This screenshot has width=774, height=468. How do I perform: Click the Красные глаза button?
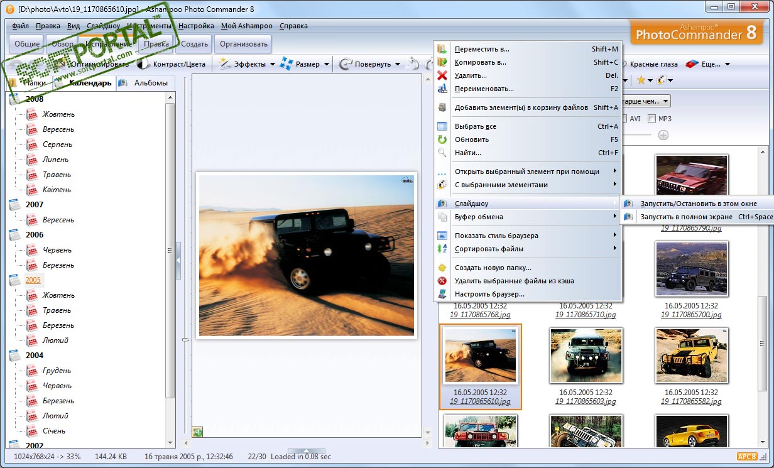pos(654,64)
